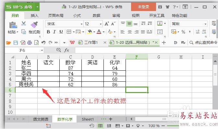218x129 pixels.
Task: Click the zoom out minus at 100%
Action: click(x=163, y=126)
